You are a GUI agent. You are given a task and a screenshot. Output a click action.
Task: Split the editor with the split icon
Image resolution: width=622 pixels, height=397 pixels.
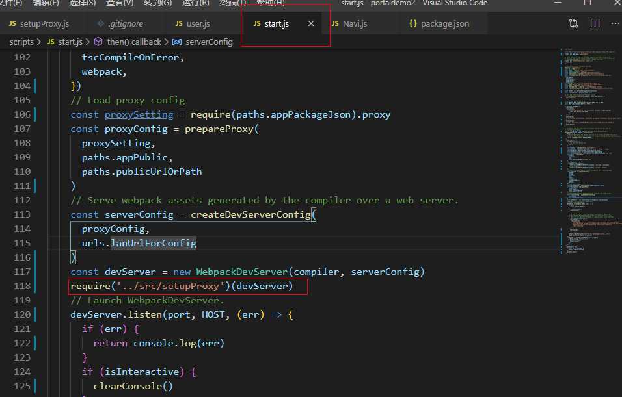tap(595, 23)
